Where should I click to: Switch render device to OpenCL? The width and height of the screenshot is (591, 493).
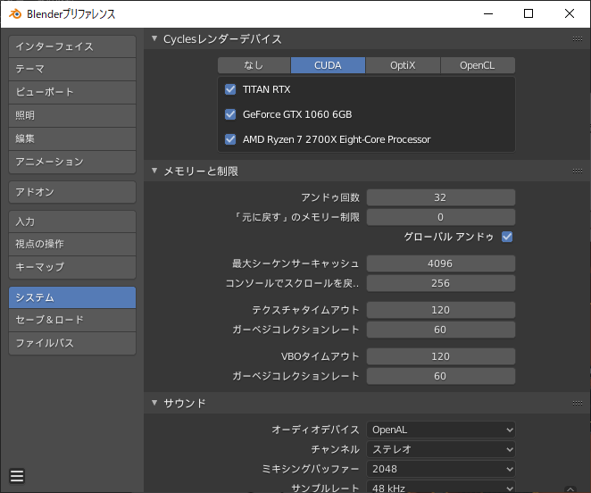pyautogui.click(x=478, y=65)
